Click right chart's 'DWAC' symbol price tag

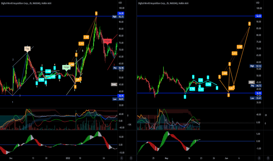pos(251,82)
